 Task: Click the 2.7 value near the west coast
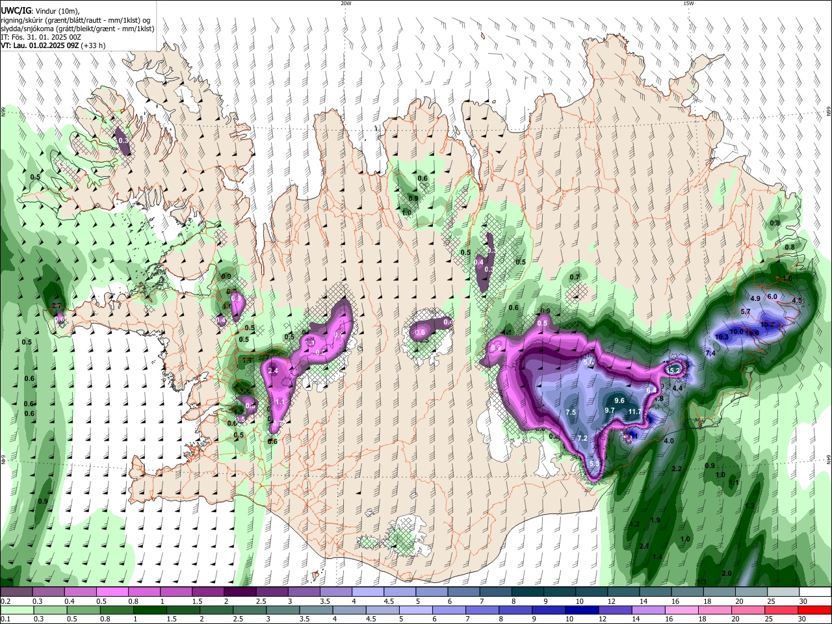tap(57, 306)
